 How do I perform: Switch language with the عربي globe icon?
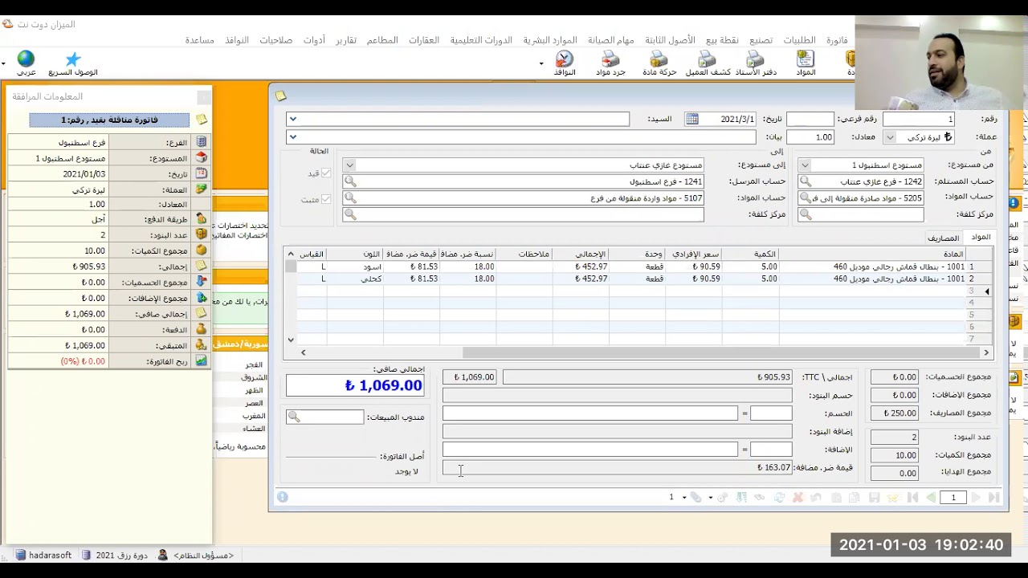[x=27, y=63]
